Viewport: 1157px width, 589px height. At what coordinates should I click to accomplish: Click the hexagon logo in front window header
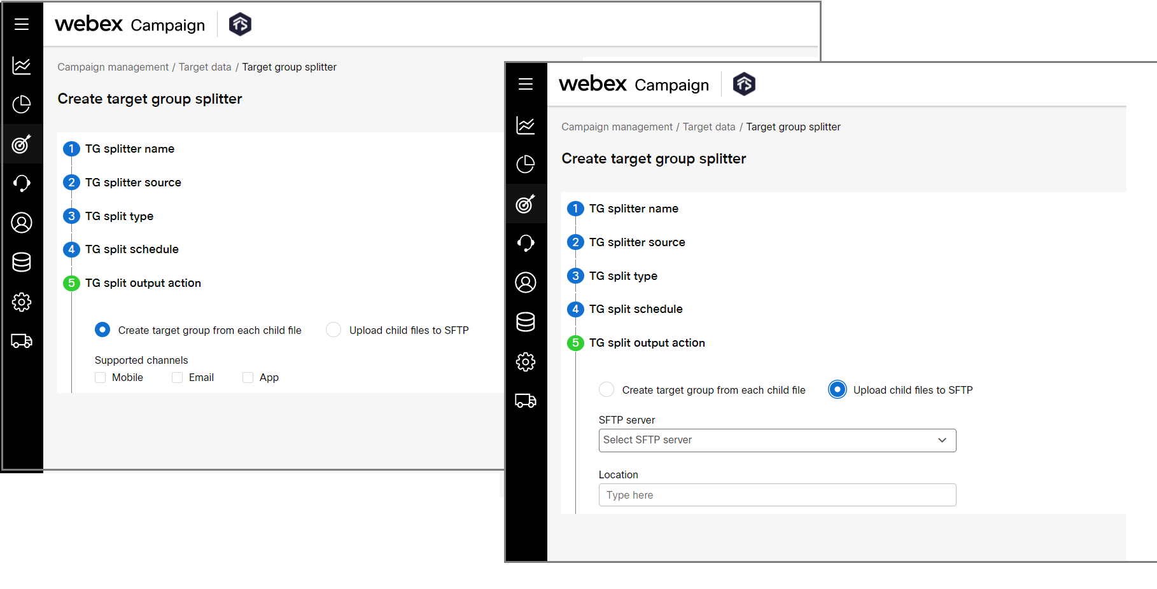744,84
